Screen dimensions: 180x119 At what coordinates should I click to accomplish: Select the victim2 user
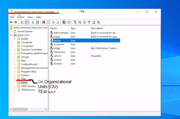point(85,60)
